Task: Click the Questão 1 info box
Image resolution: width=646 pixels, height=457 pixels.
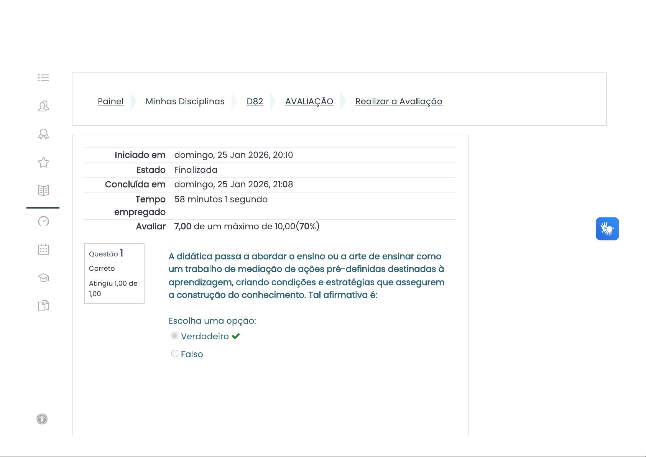Action: 114,273
